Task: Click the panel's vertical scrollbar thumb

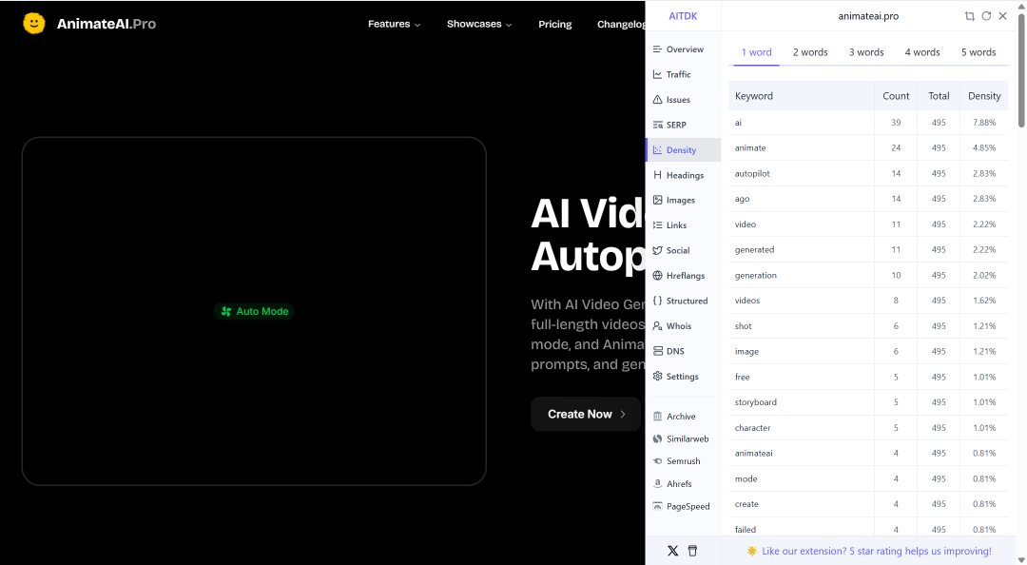Action: (x=1021, y=70)
